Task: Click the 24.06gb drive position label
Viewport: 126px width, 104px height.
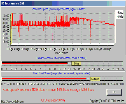Action: [x=44, y=49]
